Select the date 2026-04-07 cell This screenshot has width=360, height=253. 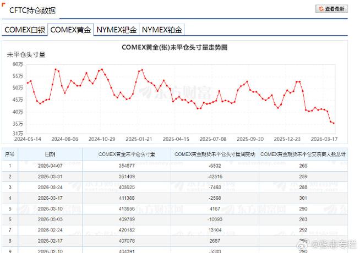[50, 166]
